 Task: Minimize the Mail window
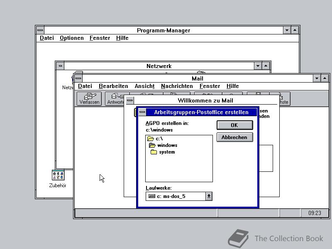(317, 78)
